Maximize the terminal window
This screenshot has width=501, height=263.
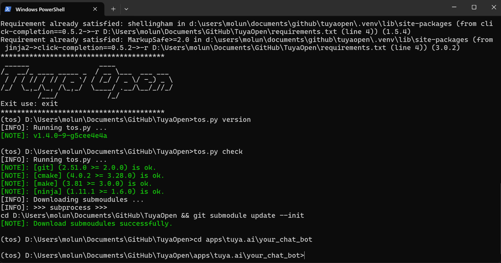[474, 7]
